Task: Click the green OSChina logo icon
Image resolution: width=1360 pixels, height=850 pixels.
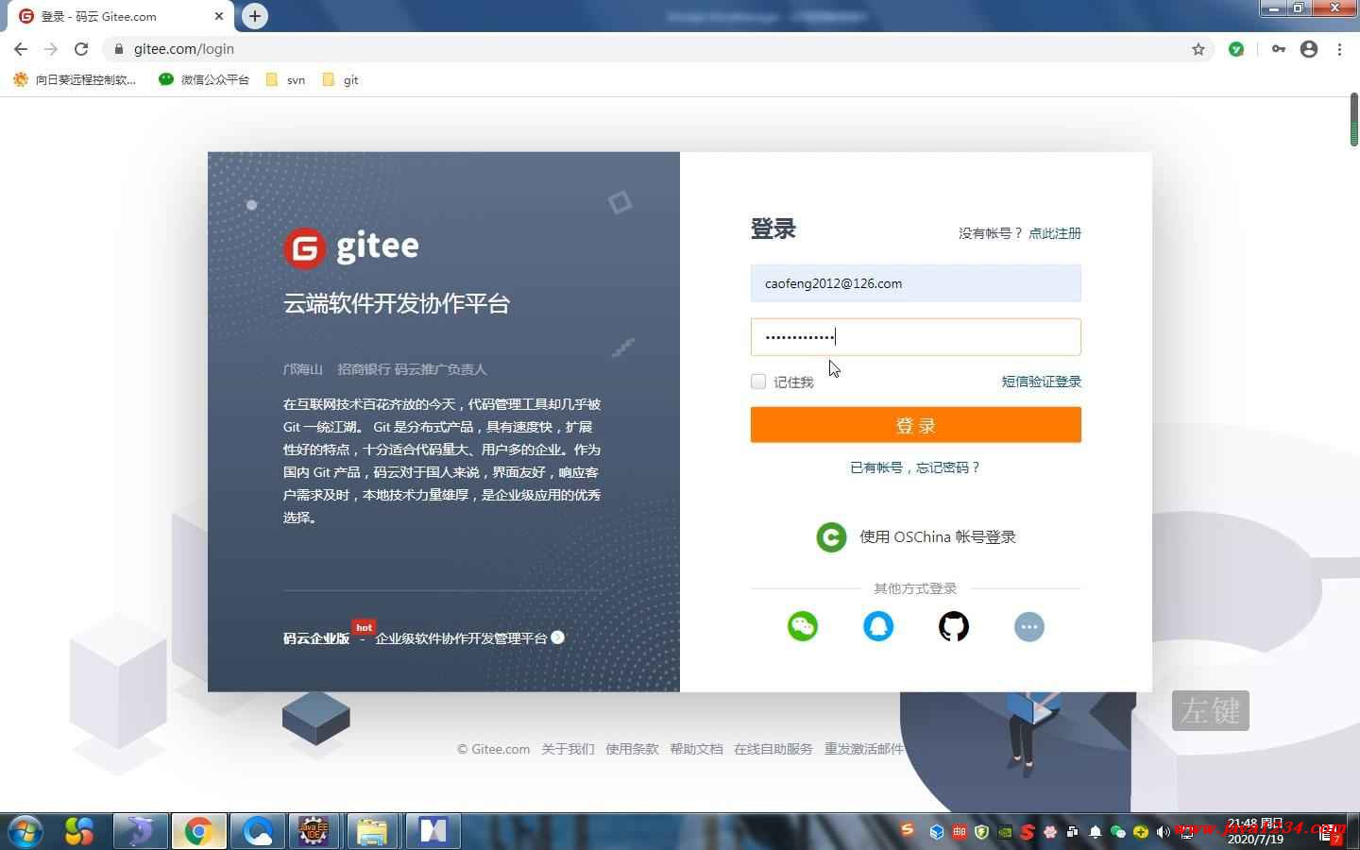Action: coord(831,537)
